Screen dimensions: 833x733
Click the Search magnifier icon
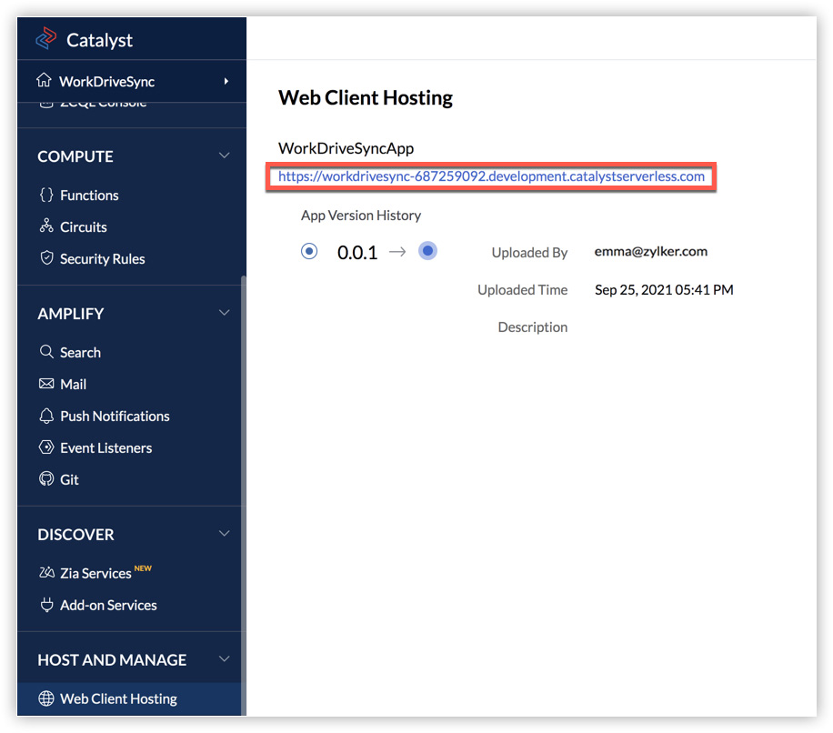(x=46, y=352)
